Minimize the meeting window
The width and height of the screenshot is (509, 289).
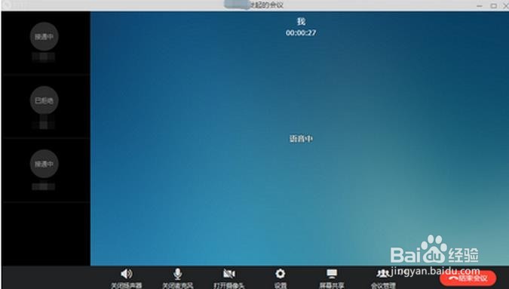pyautogui.click(x=480, y=5)
